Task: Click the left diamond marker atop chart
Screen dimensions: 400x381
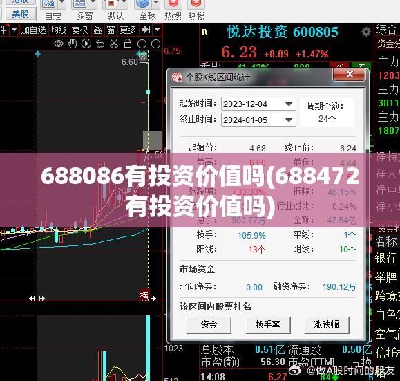Action: coord(37,54)
